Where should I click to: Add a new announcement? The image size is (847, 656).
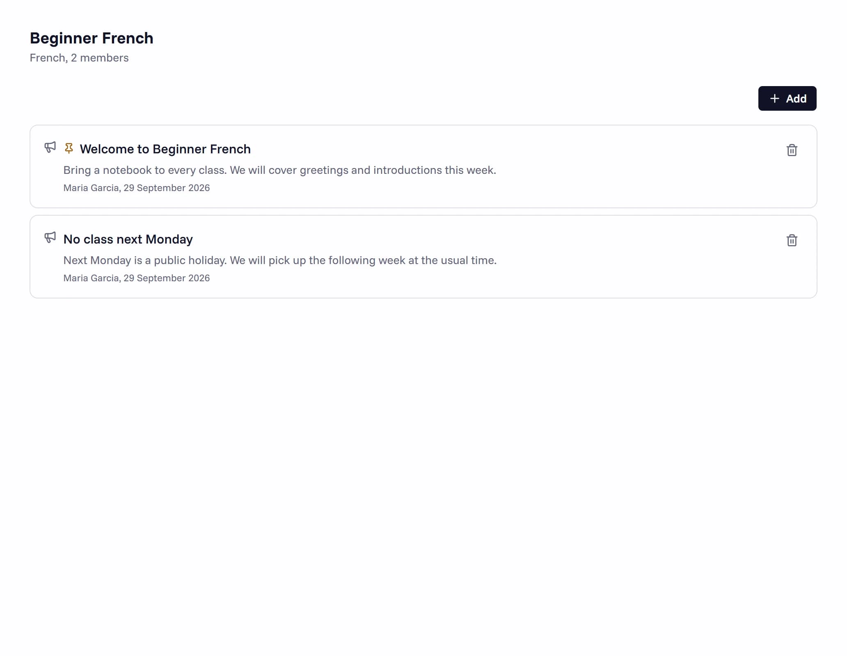tap(787, 98)
